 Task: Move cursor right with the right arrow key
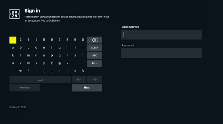pos(95,79)
